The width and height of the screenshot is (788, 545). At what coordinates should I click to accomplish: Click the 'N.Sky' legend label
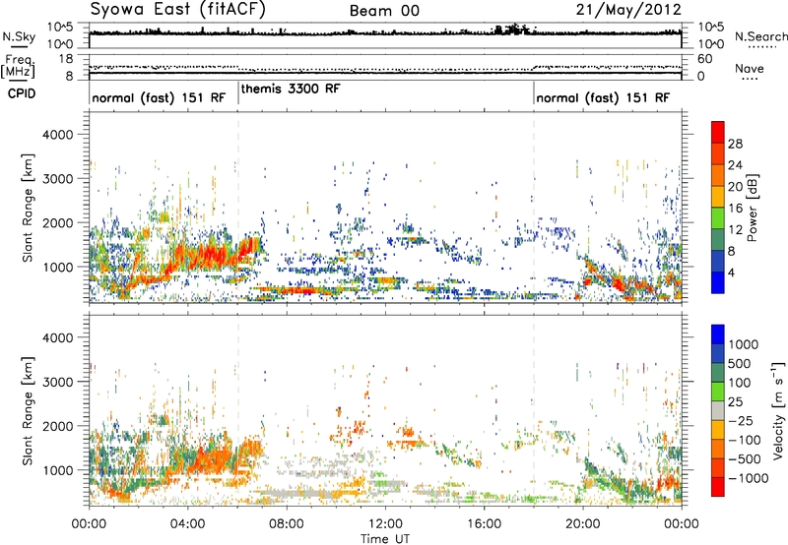point(19,36)
